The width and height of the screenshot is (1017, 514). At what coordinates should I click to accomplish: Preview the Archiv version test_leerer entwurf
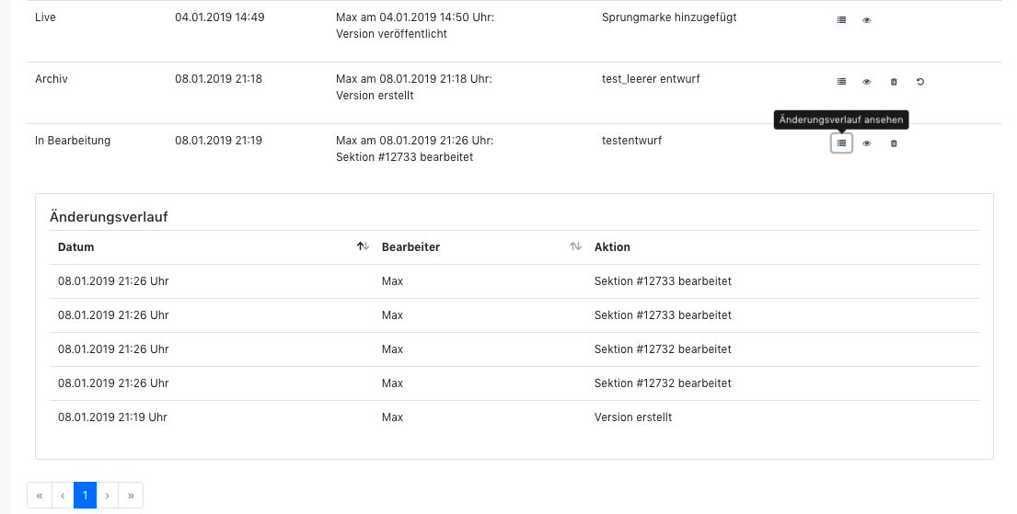[867, 82]
